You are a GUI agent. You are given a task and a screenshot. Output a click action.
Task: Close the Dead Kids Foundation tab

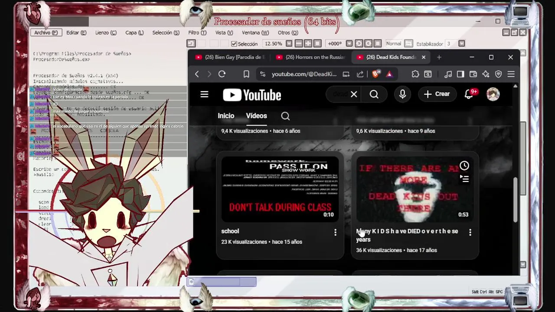pos(424,57)
